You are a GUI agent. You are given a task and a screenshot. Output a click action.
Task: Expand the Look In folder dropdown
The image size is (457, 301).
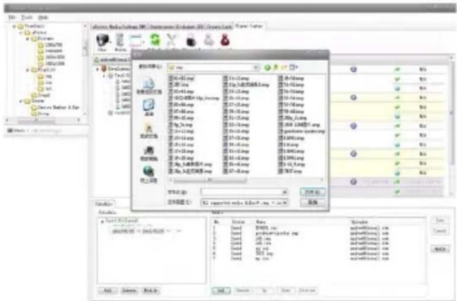(x=256, y=67)
